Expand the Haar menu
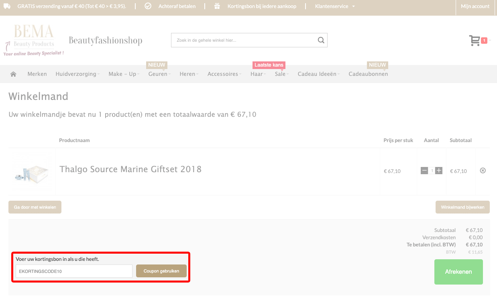 tap(258, 74)
